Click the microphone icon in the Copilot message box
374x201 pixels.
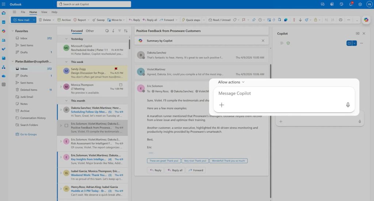pyautogui.click(x=348, y=105)
